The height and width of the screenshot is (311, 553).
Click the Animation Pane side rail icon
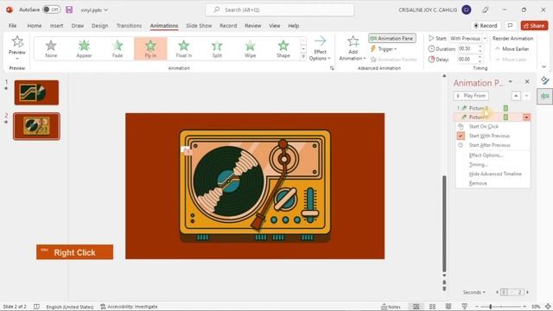(x=545, y=96)
